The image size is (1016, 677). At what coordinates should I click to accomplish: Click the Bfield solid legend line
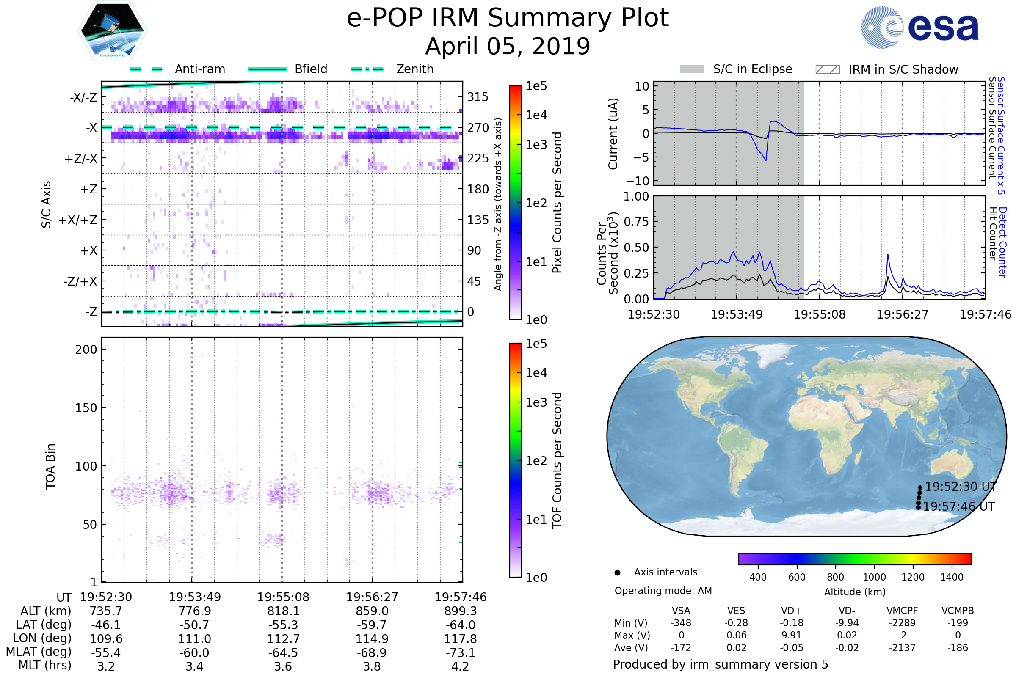click(x=267, y=69)
